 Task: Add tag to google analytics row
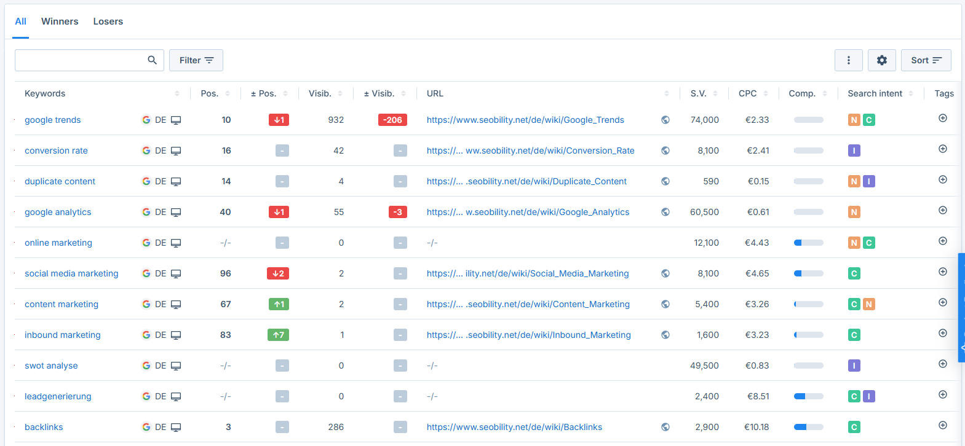pos(942,210)
